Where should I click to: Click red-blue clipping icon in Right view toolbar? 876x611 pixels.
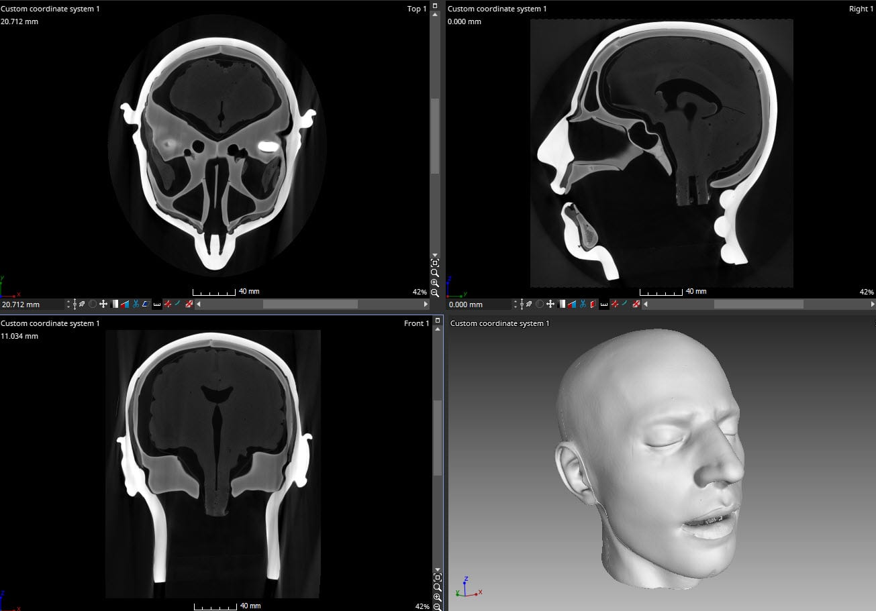(572, 304)
